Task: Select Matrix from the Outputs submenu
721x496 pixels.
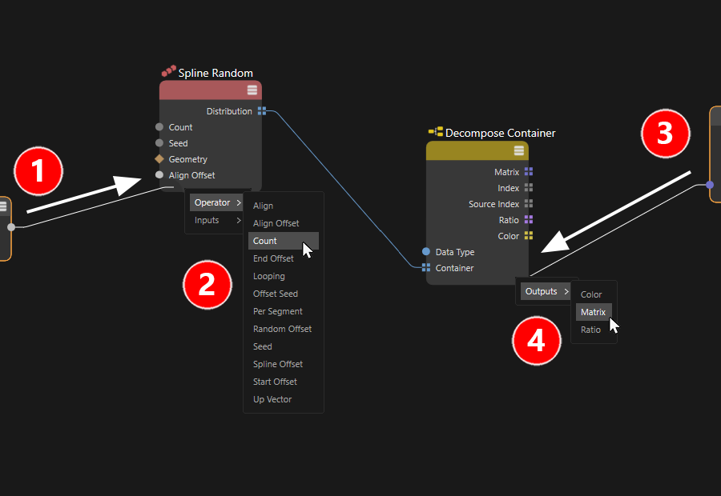Action: tap(594, 312)
